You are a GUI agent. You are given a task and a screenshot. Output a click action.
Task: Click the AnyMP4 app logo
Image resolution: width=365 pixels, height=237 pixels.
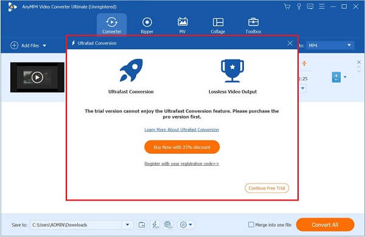(x=12, y=7)
